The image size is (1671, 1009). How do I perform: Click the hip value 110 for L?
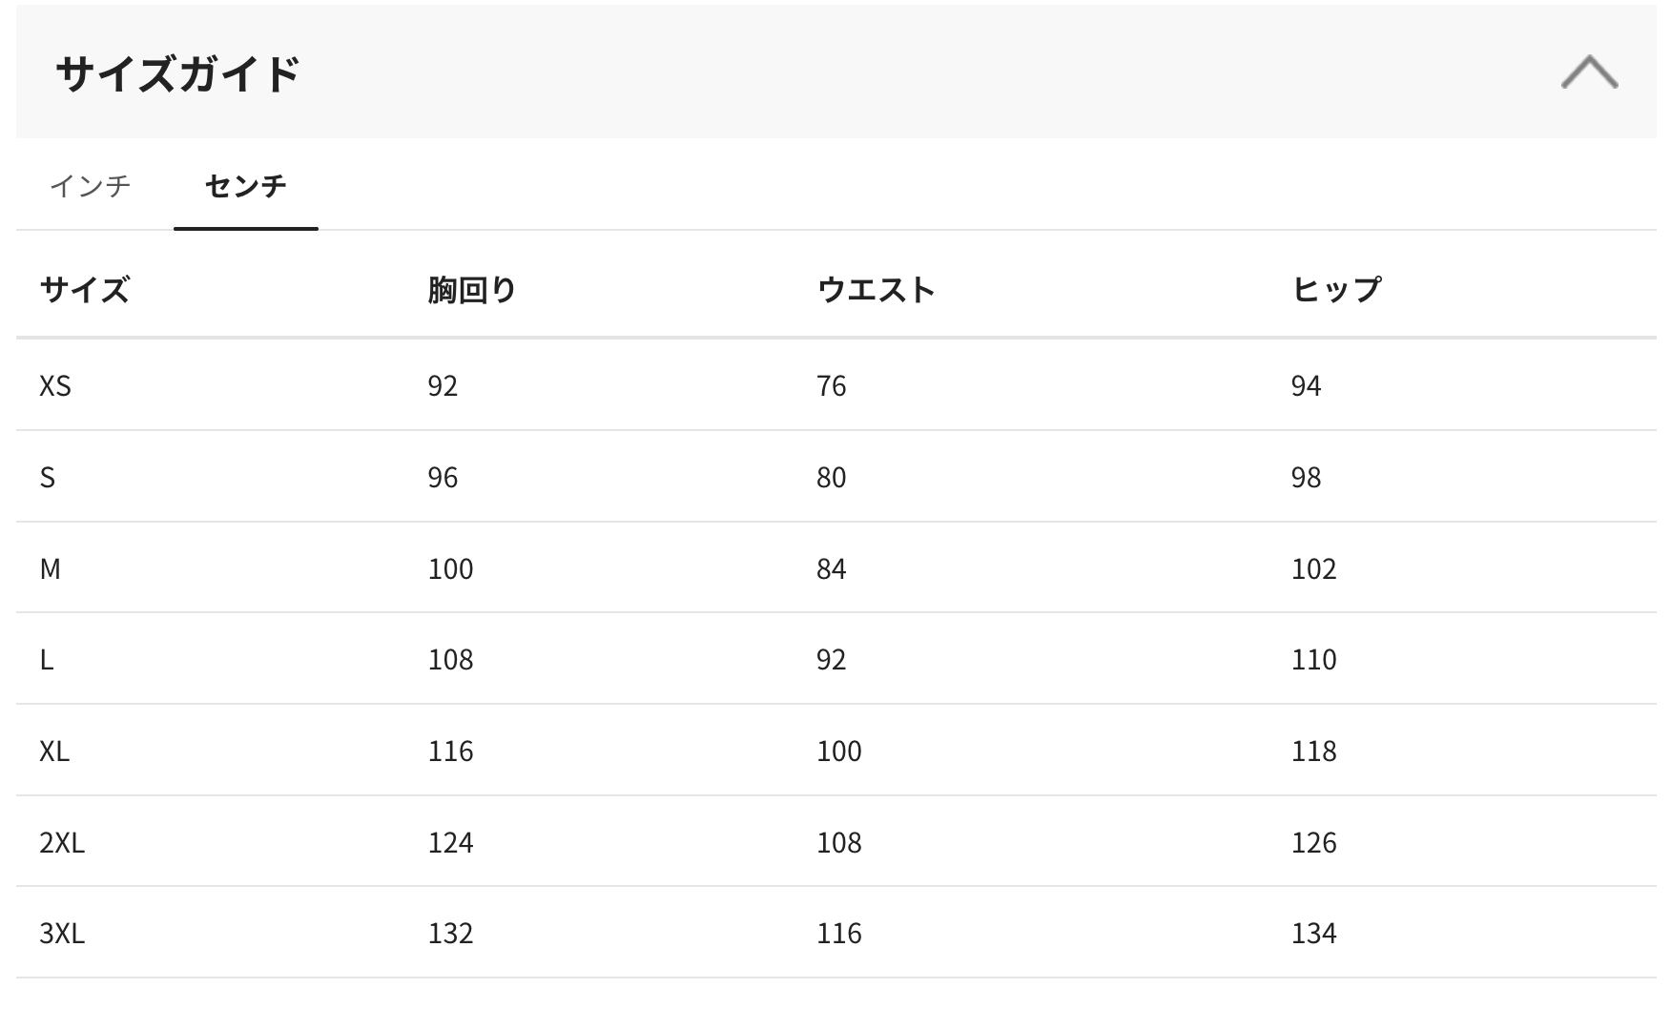click(1313, 659)
